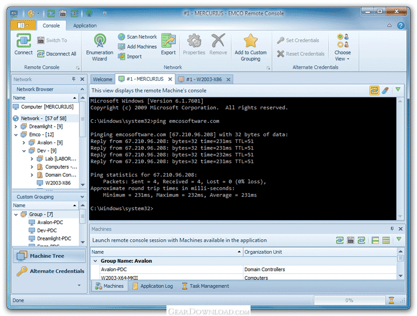Image resolution: width=417 pixels, height=316 pixels.
Task: Sort by the Organization Unit column header
Action: click(x=319, y=252)
